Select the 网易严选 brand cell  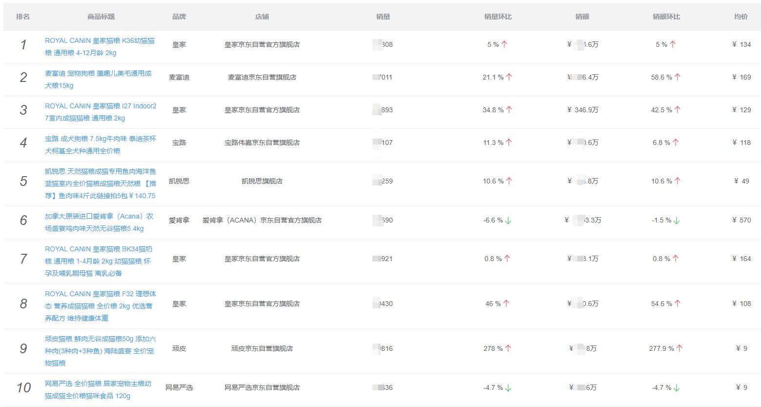point(179,387)
